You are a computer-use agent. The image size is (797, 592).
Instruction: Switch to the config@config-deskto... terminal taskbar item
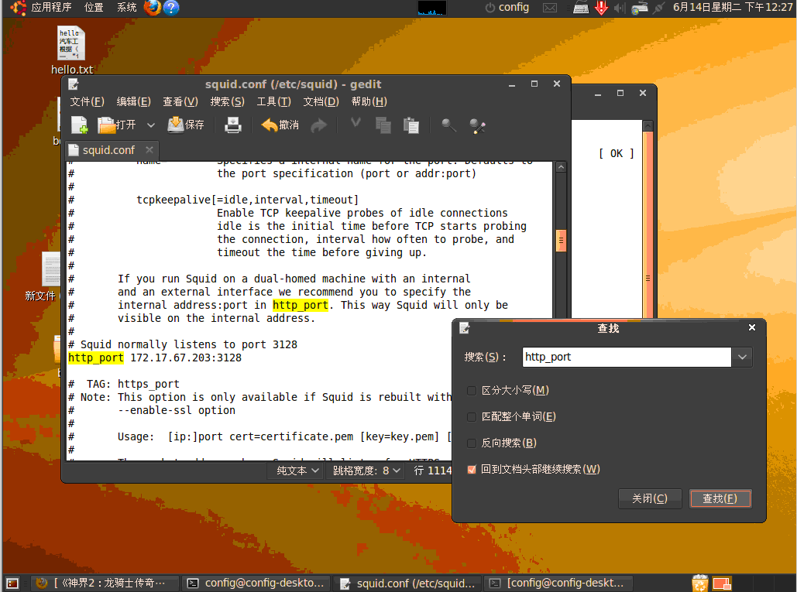pyautogui.click(x=256, y=583)
